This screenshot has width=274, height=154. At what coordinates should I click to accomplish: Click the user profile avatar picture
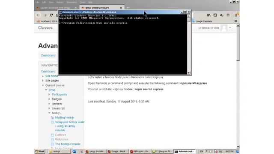(x=224, y=28)
